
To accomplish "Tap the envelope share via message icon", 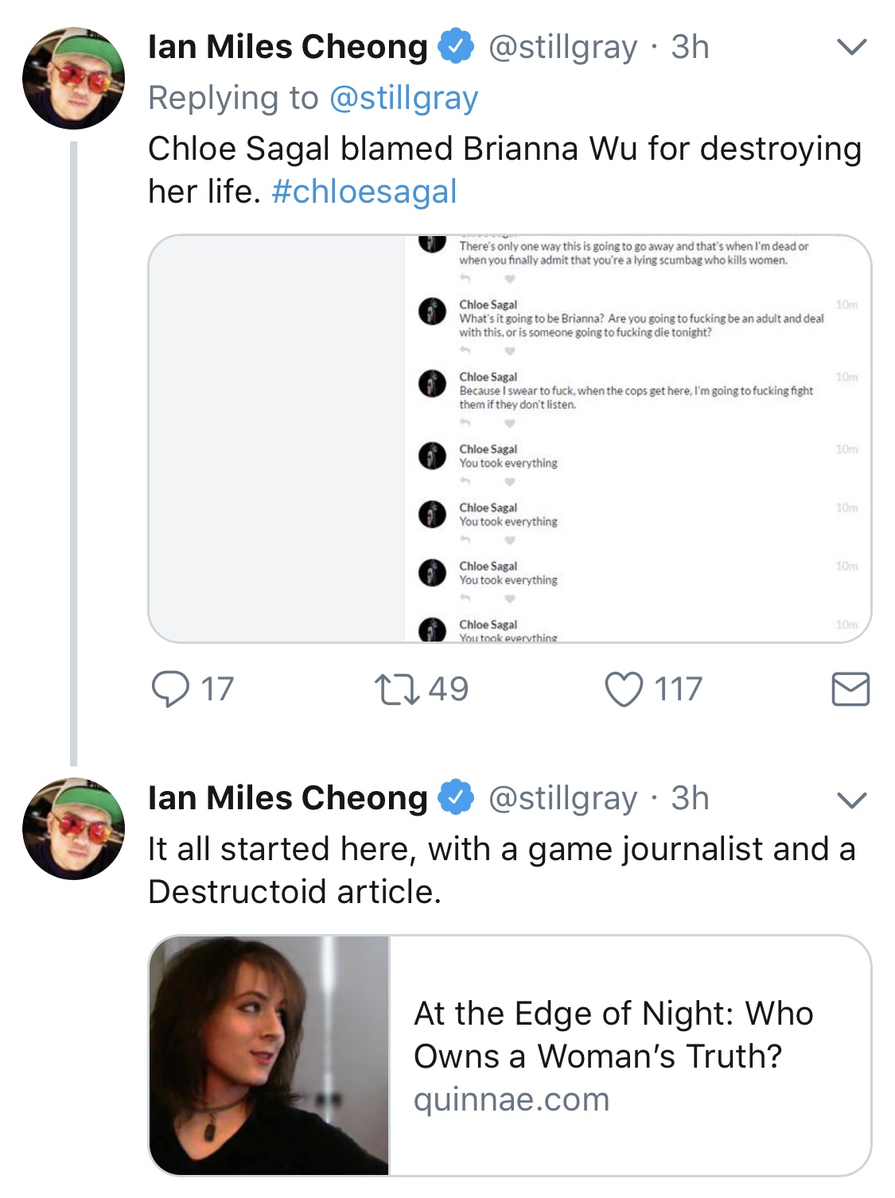I will [850, 688].
